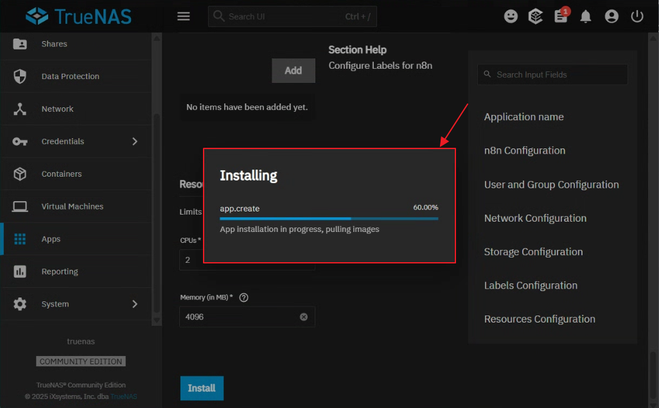Select Apps in the sidebar
This screenshot has width=659, height=408.
[76, 239]
